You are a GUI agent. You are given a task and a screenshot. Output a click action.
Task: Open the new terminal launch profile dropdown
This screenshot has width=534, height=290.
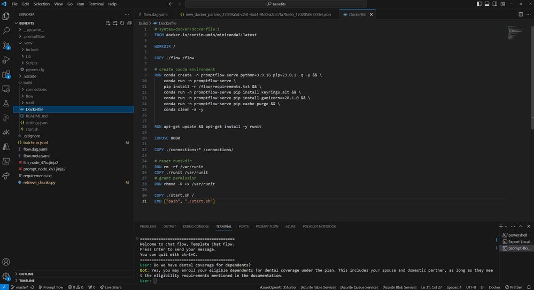pyautogui.click(x=507, y=226)
